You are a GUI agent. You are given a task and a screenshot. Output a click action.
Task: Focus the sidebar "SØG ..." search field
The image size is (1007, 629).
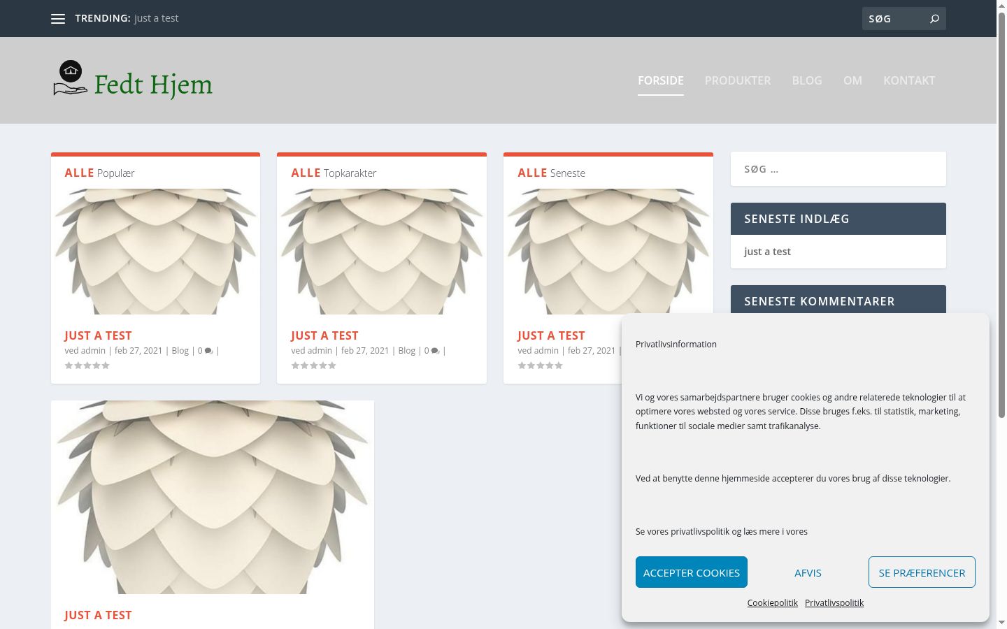[x=838, y=169]
